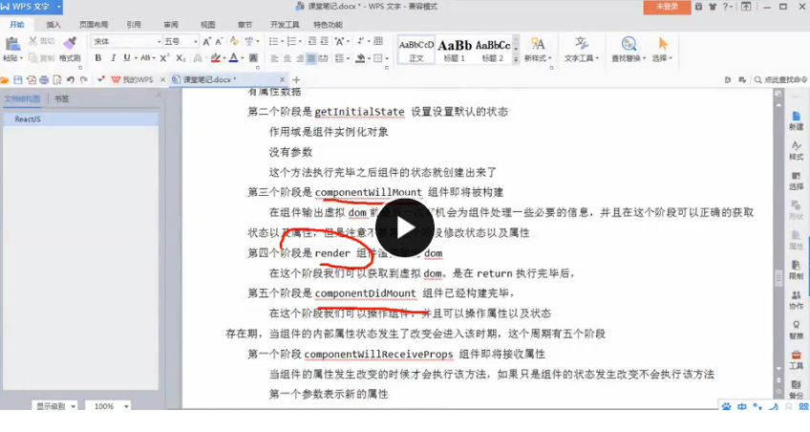Clear formatting with eraser icon

point(234,41)
